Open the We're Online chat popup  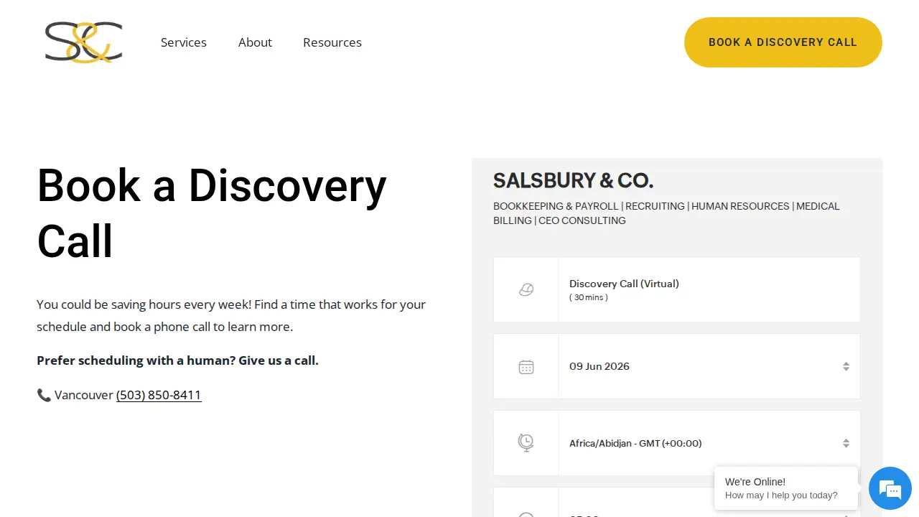tap(786, 488)
